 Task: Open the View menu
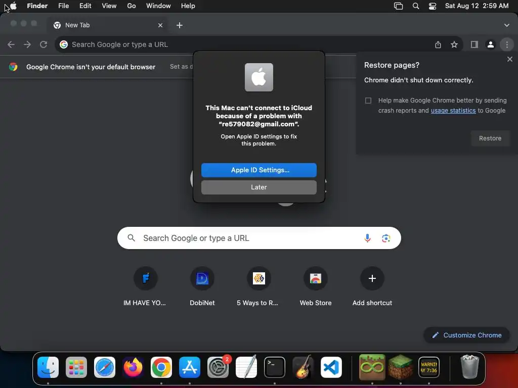pyautogui.click(x=109, y=6)
